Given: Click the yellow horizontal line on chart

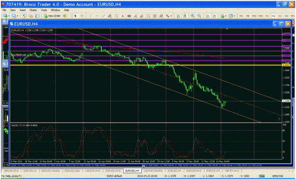Looking at the screenshot, I should tap(146, 65).
